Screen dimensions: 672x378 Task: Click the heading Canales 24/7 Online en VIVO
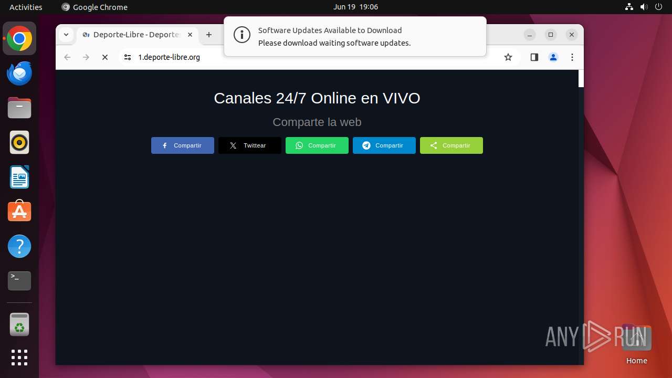[317, 98]
